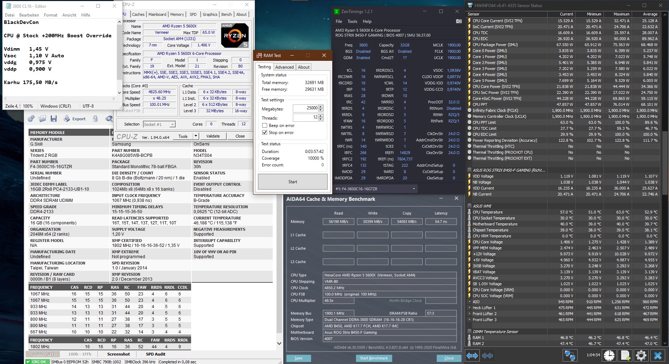The width and height of the screenshot is (669, 364).
Task: Click the Start button in RAM Test
Action: tap(293, 182)
